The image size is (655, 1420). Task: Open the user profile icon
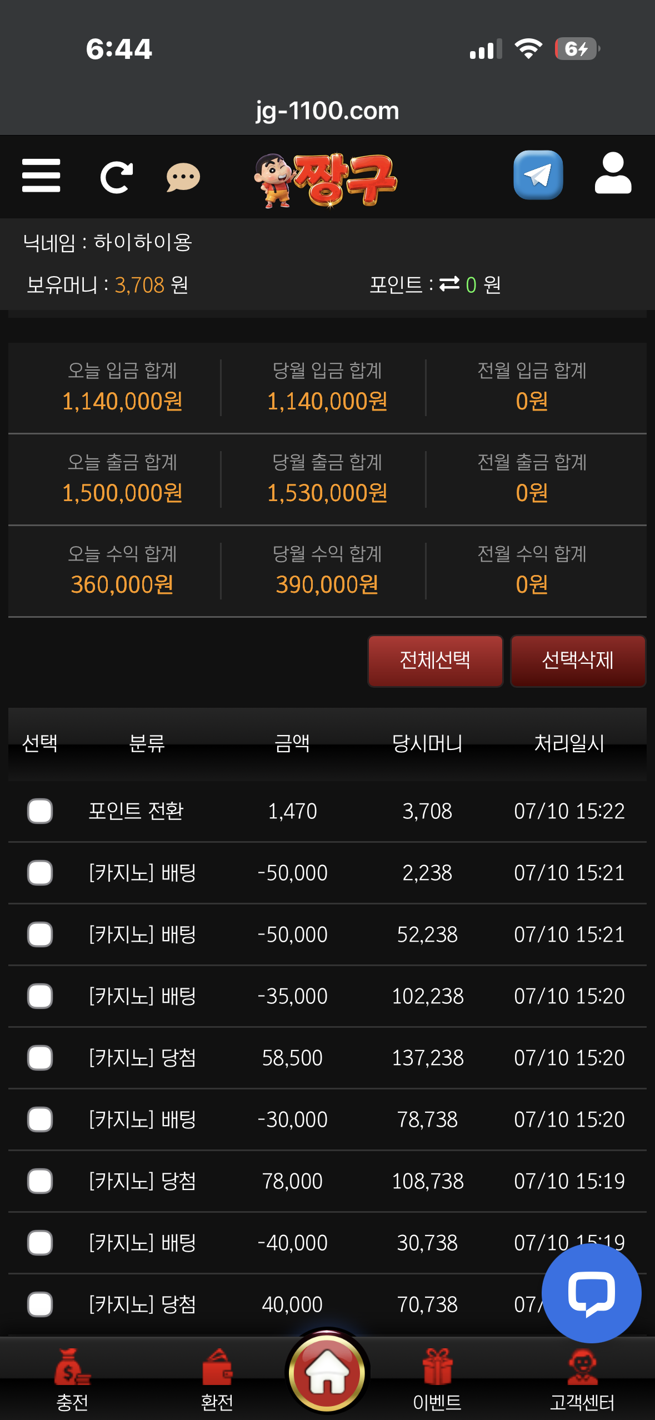613,173
